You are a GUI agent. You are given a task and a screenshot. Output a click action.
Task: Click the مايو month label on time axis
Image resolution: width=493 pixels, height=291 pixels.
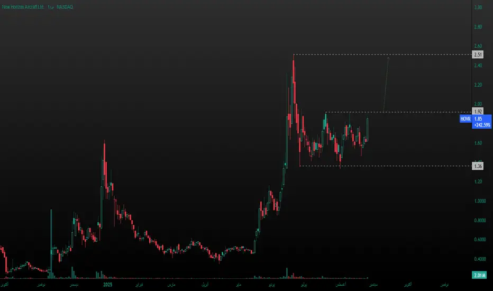coord(239,285)
